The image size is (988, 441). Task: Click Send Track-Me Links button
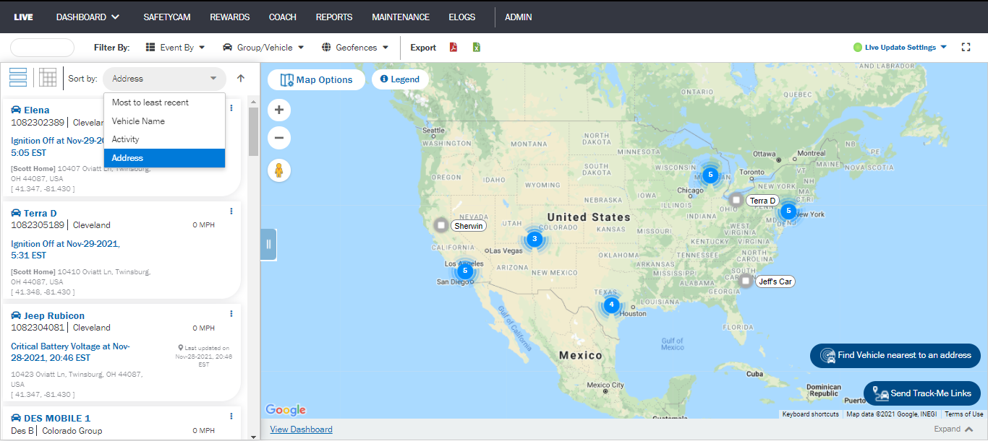coord(922,393)
